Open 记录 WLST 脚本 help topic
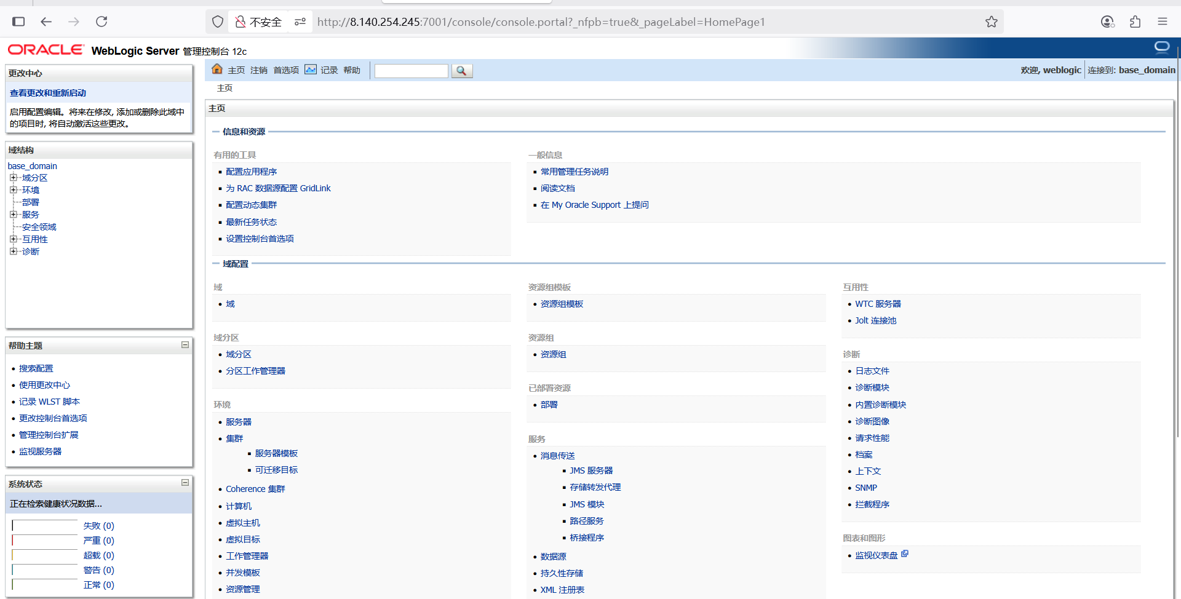The image size is (1181, 599). (49, 402)
